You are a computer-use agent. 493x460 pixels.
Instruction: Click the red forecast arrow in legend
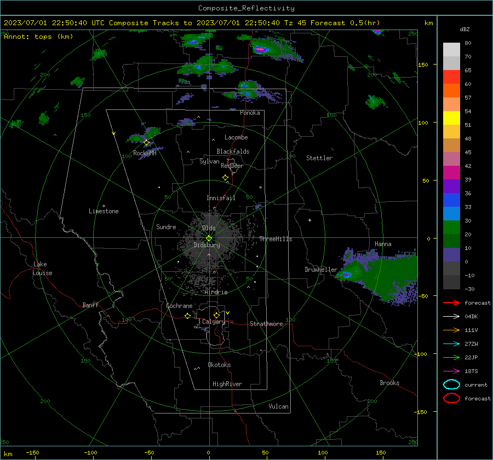click(451, 302)
